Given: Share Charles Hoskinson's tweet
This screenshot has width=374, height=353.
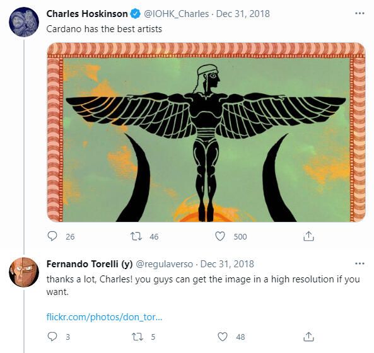Looking at the screenshot, I should [x=308, y=236].
